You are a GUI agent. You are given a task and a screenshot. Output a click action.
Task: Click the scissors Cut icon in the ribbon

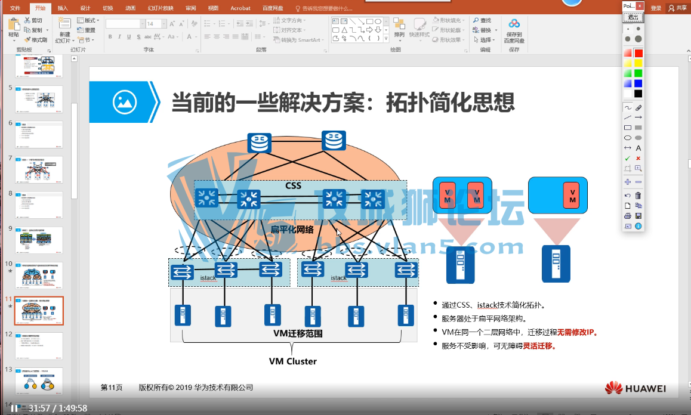point(27,20)
